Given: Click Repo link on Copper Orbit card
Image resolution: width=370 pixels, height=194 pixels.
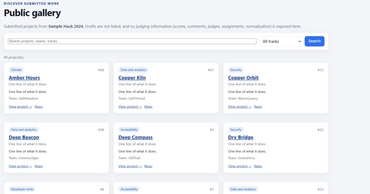Looking at the screenshot, I should click(x=258, y=107).
